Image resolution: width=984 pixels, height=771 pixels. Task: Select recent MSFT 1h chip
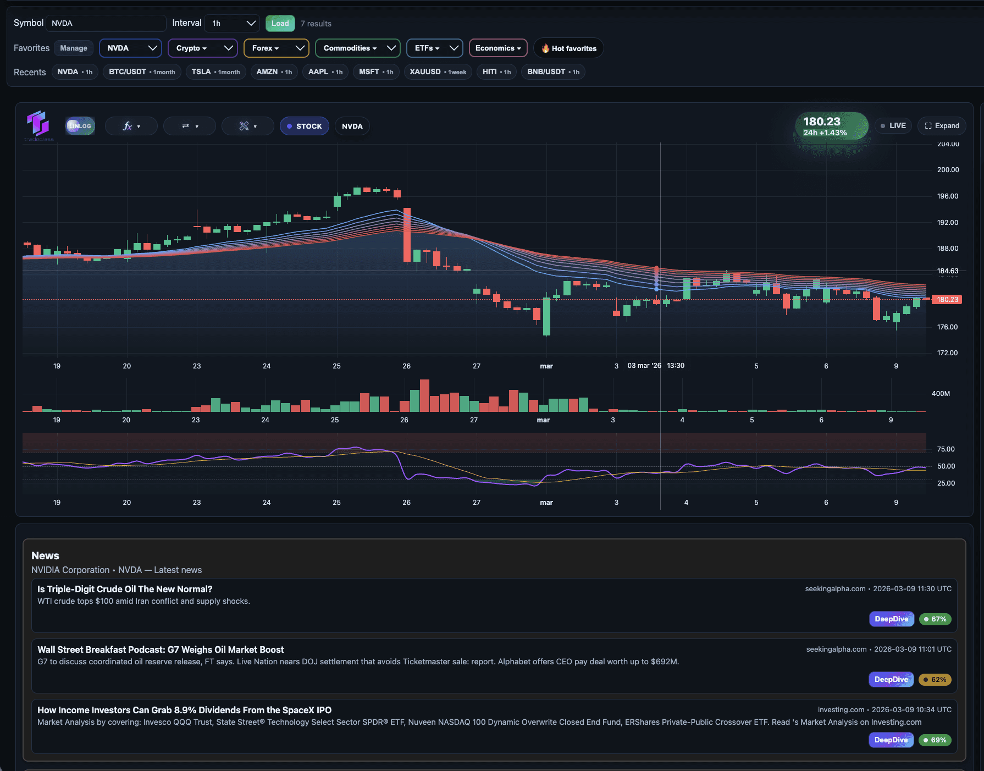(376, 71)
